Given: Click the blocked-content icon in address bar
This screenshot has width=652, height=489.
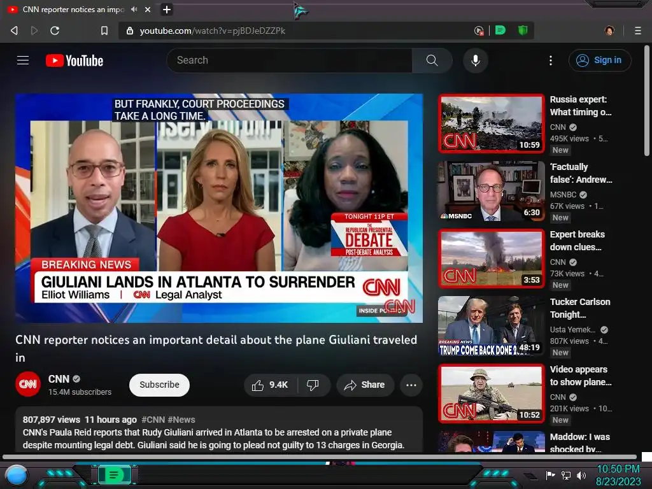Looking at the screenshot, I should click(479, 31).
